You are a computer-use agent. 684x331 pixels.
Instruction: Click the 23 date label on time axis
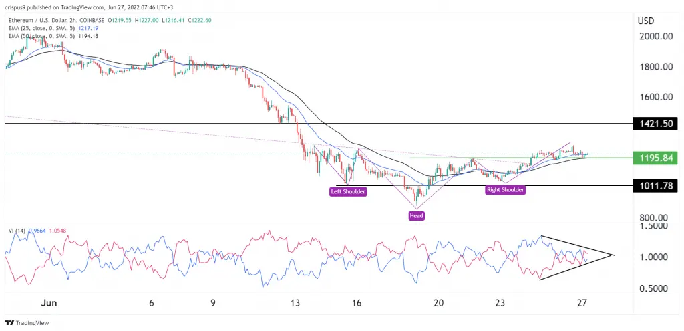click(x=500, y=303)
